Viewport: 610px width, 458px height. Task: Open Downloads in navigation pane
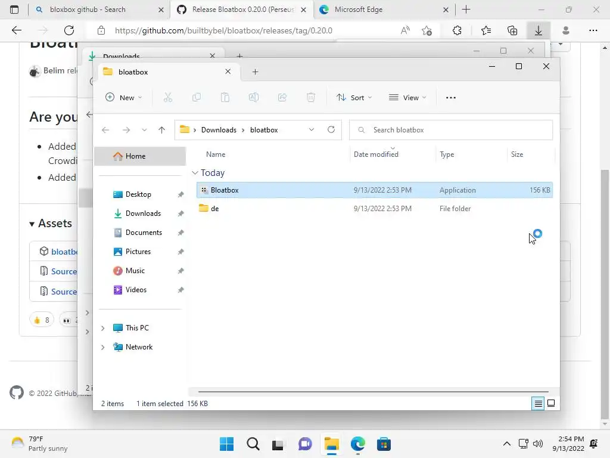[143, 213]
